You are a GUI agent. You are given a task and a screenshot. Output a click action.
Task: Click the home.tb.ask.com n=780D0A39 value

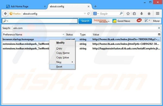(126, 39)
